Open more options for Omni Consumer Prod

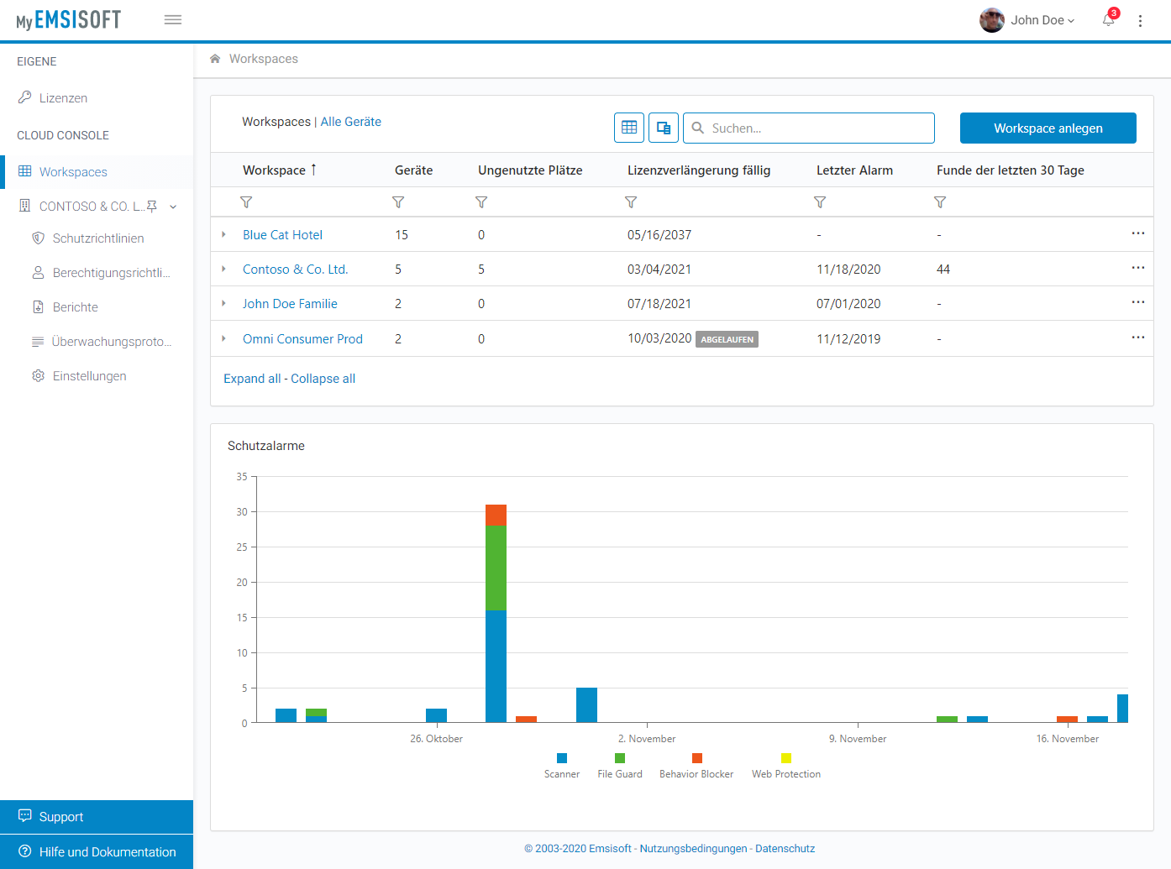tap(1138, 338)
